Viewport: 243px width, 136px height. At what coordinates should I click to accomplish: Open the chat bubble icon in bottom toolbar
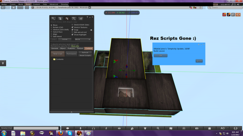click(x=68, y=128)
